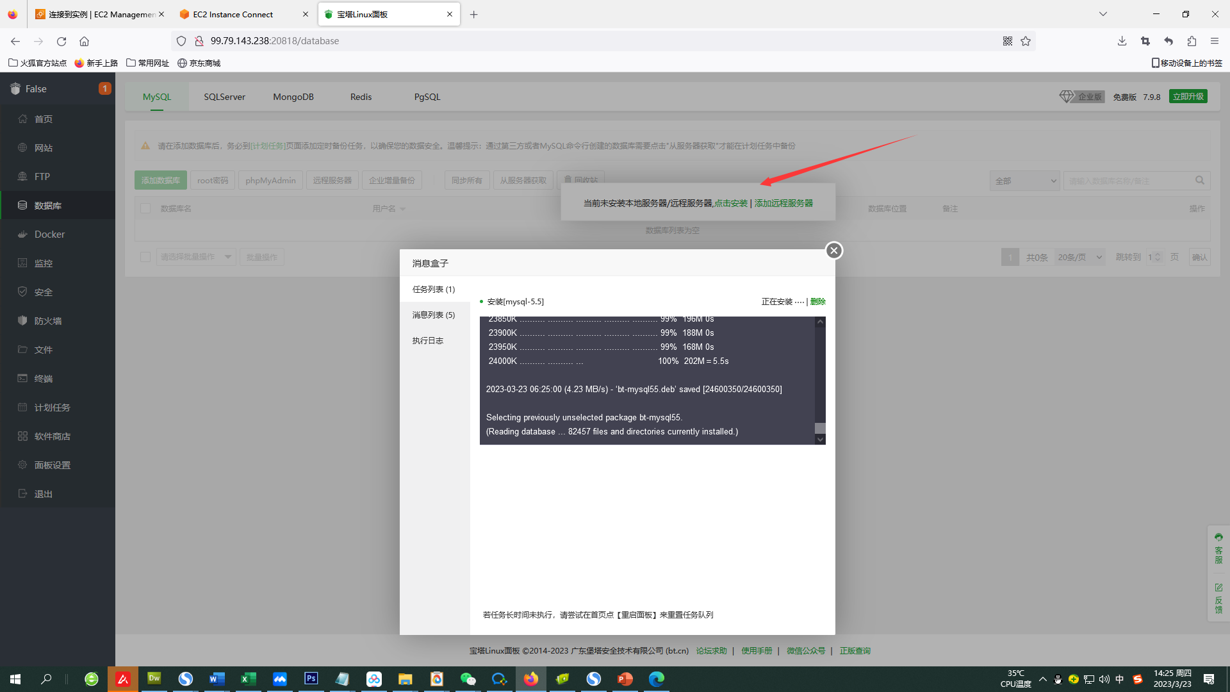Click 点击安装 link in the notice
1230x692 pixels.
click(731, 203)
